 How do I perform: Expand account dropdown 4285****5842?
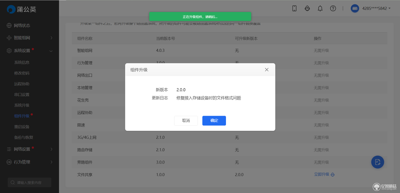pos(376,8)
